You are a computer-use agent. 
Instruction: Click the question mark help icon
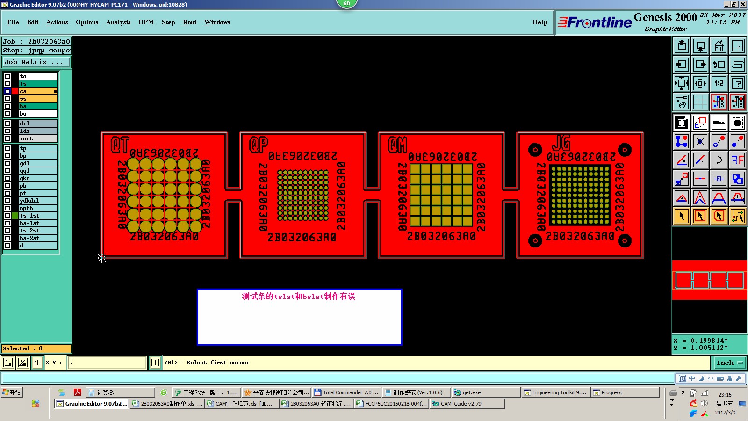tap(738, 83)
